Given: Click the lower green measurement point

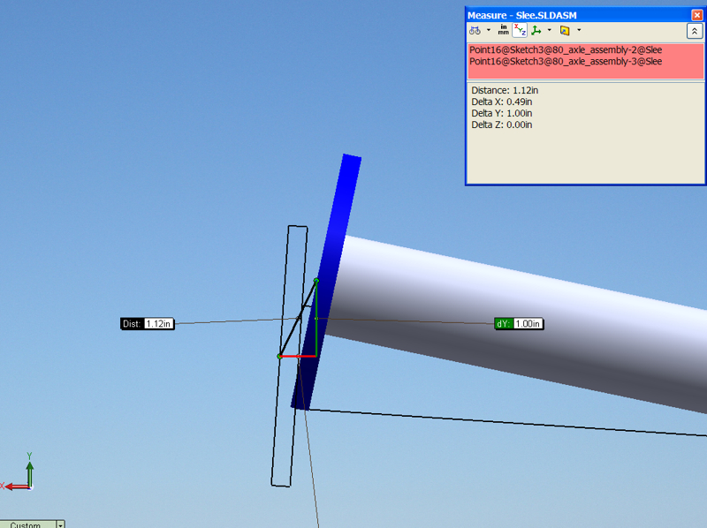Looking at the screenshot, I should [x=279, y=357].
